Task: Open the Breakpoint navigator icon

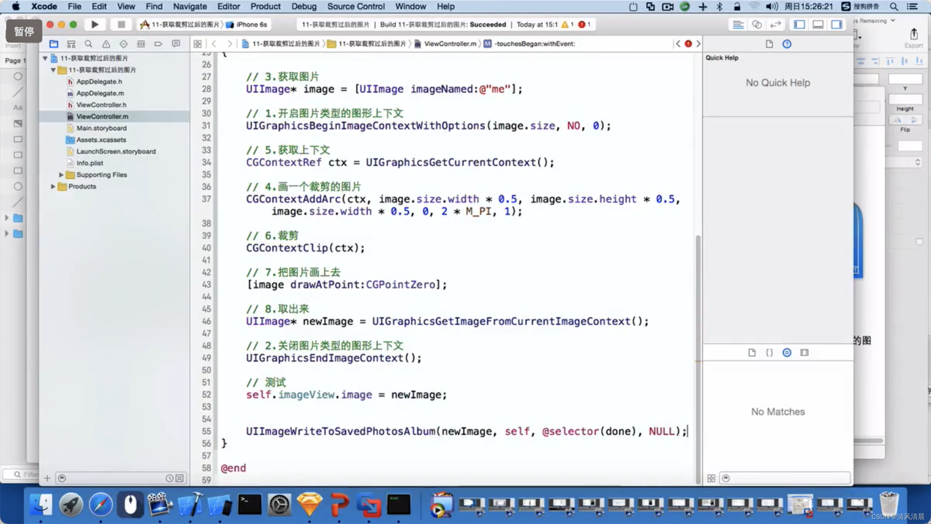Action: (158, 44)
